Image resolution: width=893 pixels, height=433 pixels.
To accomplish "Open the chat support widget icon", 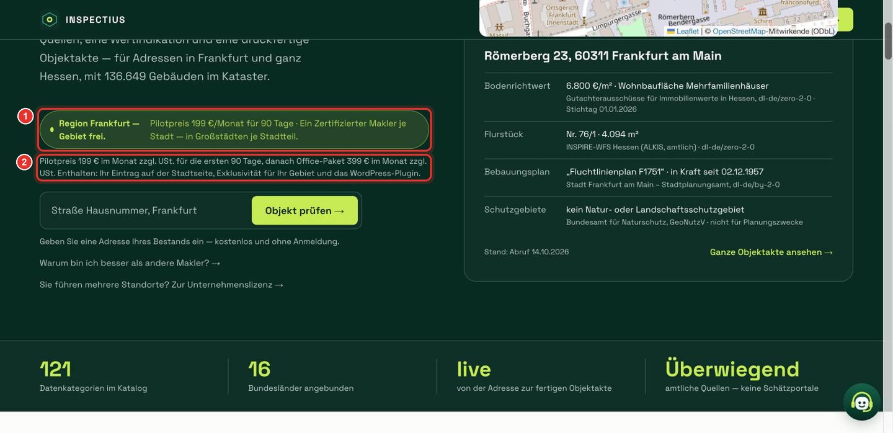I will pyautogui.click(x=862, y=402).
